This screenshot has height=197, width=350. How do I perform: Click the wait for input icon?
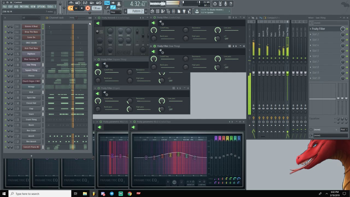[x=78, y=3]
